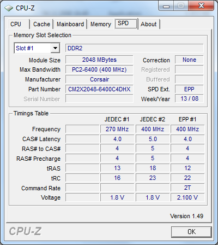Image resolution: width=218 pixels, height=245 pixels.
Task: Click the JEDEC #1 column header
Action: (x=117, y=119)
